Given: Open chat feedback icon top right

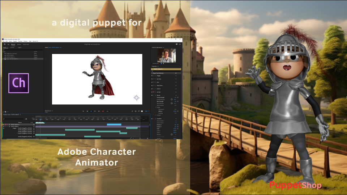Looking at the screenshot, I should [x=177, y=44].
